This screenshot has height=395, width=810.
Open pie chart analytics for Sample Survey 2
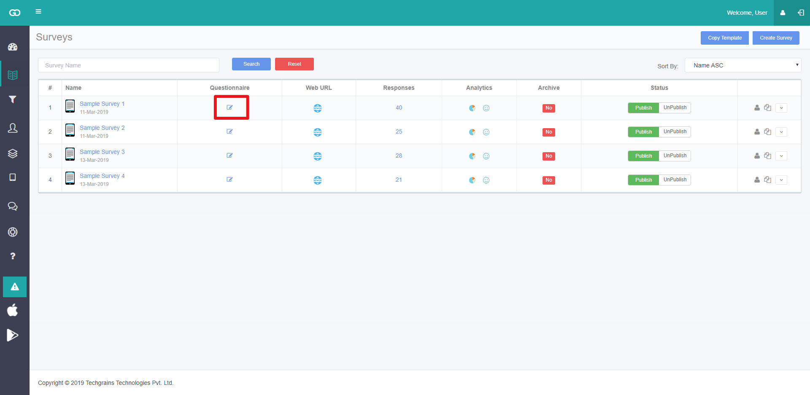(x=472, y=132)
